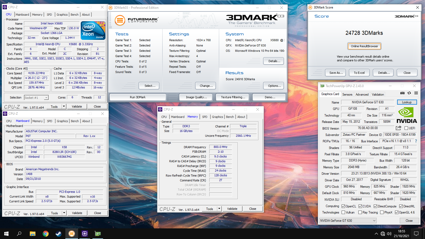
Task: Click Options button under Results
Action: pos(274,86)
